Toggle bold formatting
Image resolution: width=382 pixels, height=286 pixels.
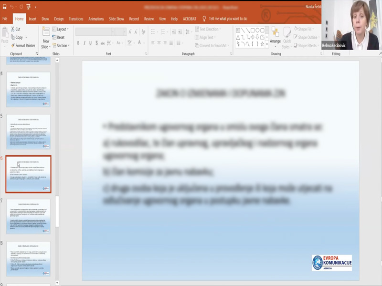pos(78,43)
